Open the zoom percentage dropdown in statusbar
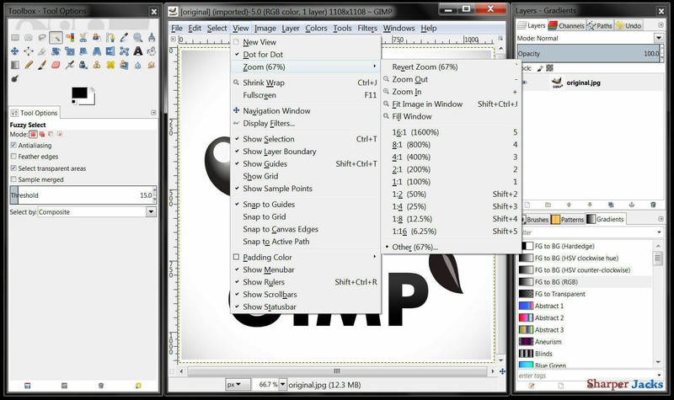The image size is (674, 400). pyautogui.click(x=283, y=385)
